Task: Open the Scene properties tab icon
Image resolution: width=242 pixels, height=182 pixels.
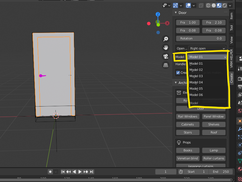Action: click(x=240, y=103)
